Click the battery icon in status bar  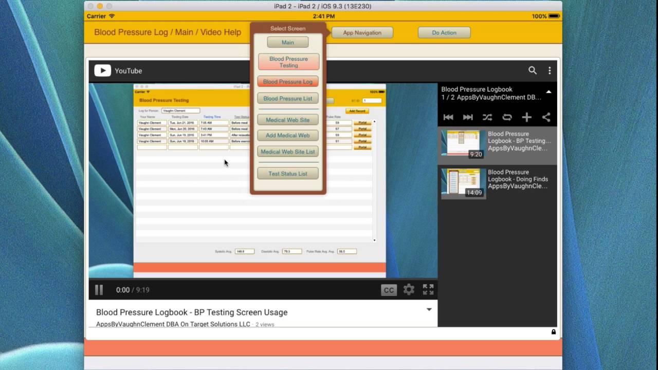tap(554, 16)
